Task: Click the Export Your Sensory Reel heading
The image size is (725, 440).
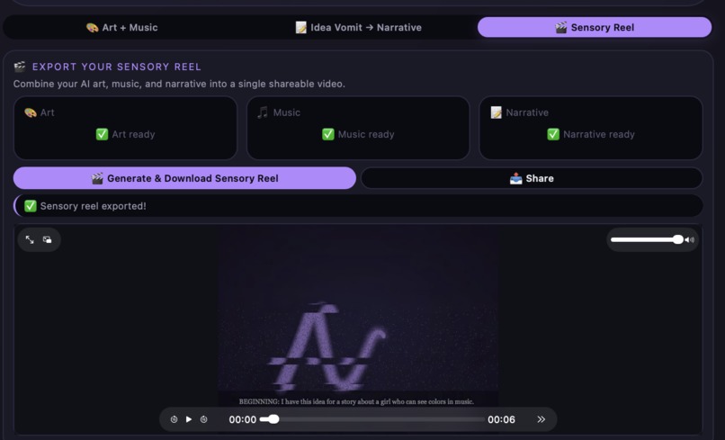Action: coord(117,67)
